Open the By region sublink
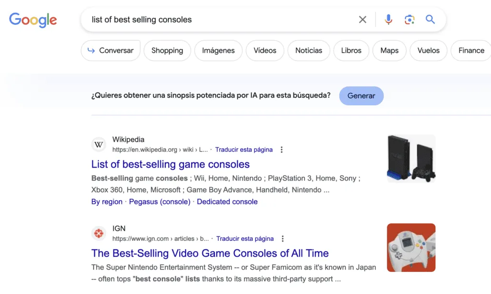This screenshot has height=294, width=491. pyautogui.click(x=107, y=202)
